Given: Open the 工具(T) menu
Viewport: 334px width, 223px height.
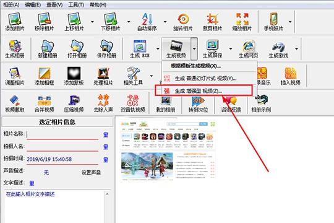Looking at the screenshot, I should 76,5.
